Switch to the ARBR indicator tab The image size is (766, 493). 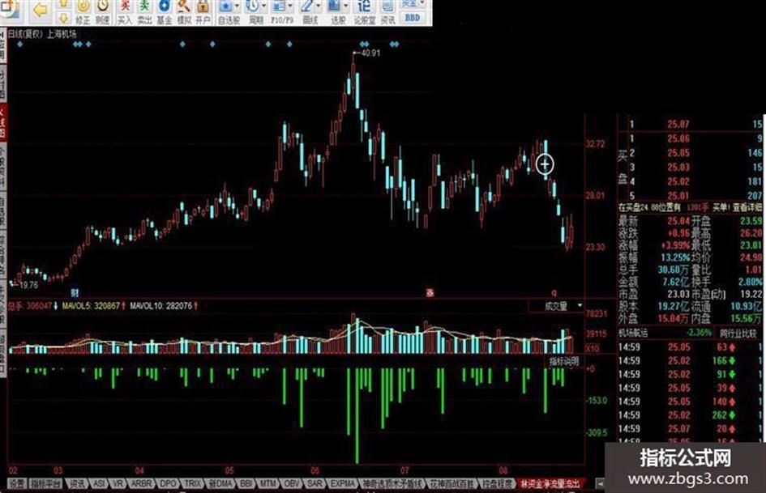click(x=142, y=484)
